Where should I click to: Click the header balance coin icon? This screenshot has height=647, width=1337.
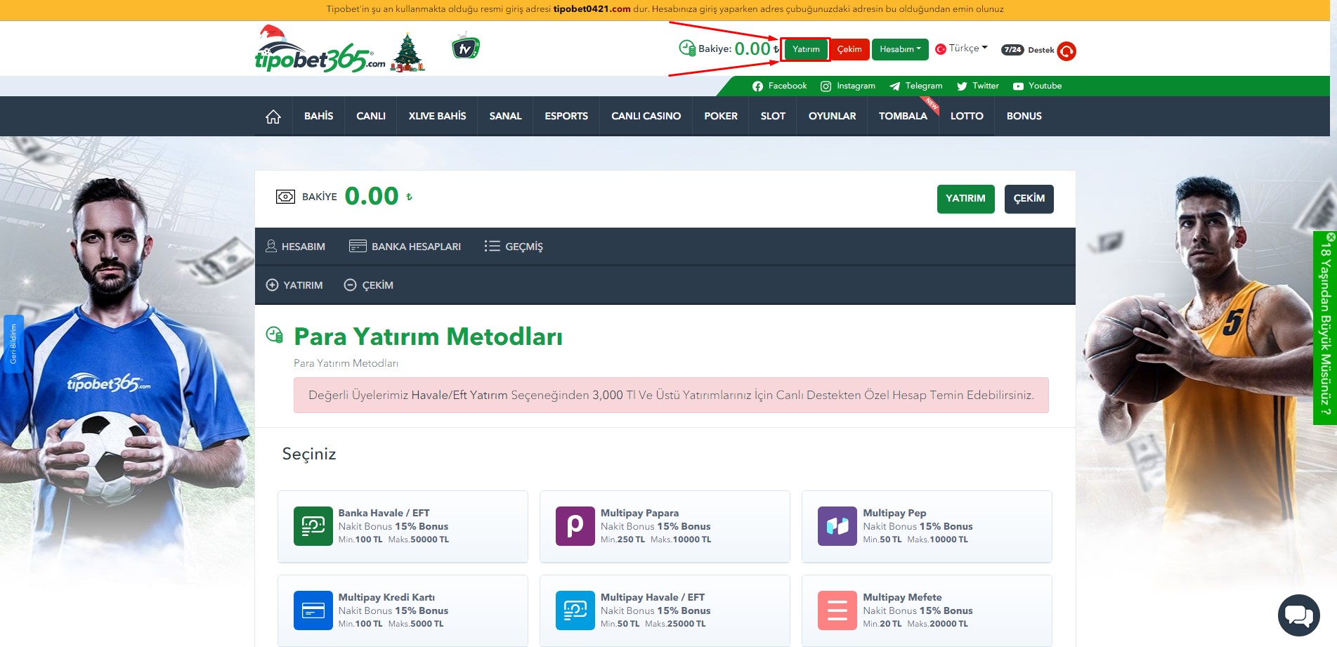(x=687, y=48)
